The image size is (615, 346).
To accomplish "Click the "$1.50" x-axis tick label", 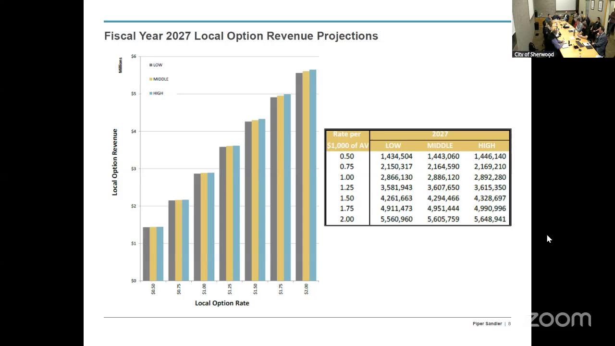I will (x=255, y=289).
